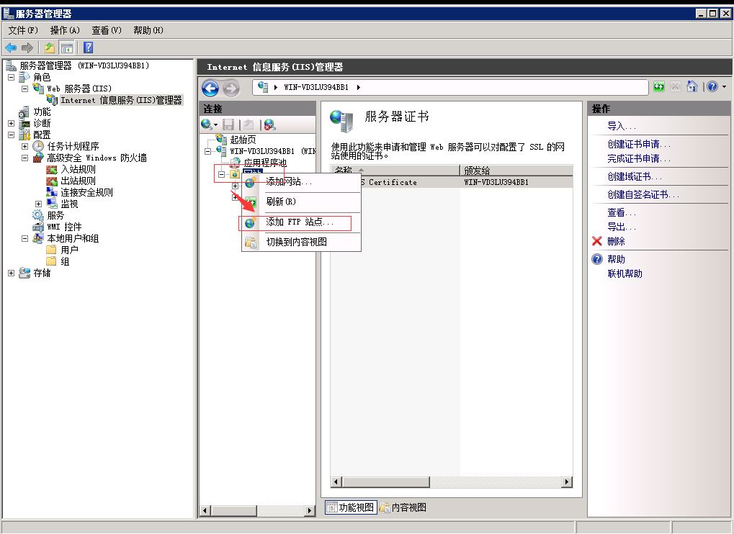Click the create new connection globe icon

point(206,124)
